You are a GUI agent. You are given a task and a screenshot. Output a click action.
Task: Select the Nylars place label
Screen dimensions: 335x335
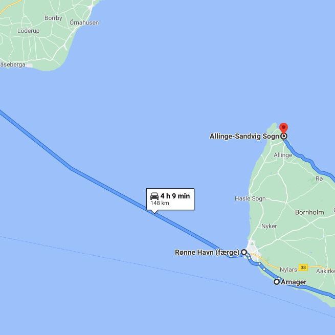tap(288, 270)
